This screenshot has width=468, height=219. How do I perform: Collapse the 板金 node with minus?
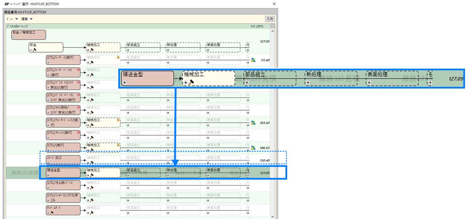(31, 50)
